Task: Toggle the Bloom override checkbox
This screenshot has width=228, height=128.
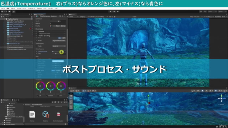Action: point(38,32)
